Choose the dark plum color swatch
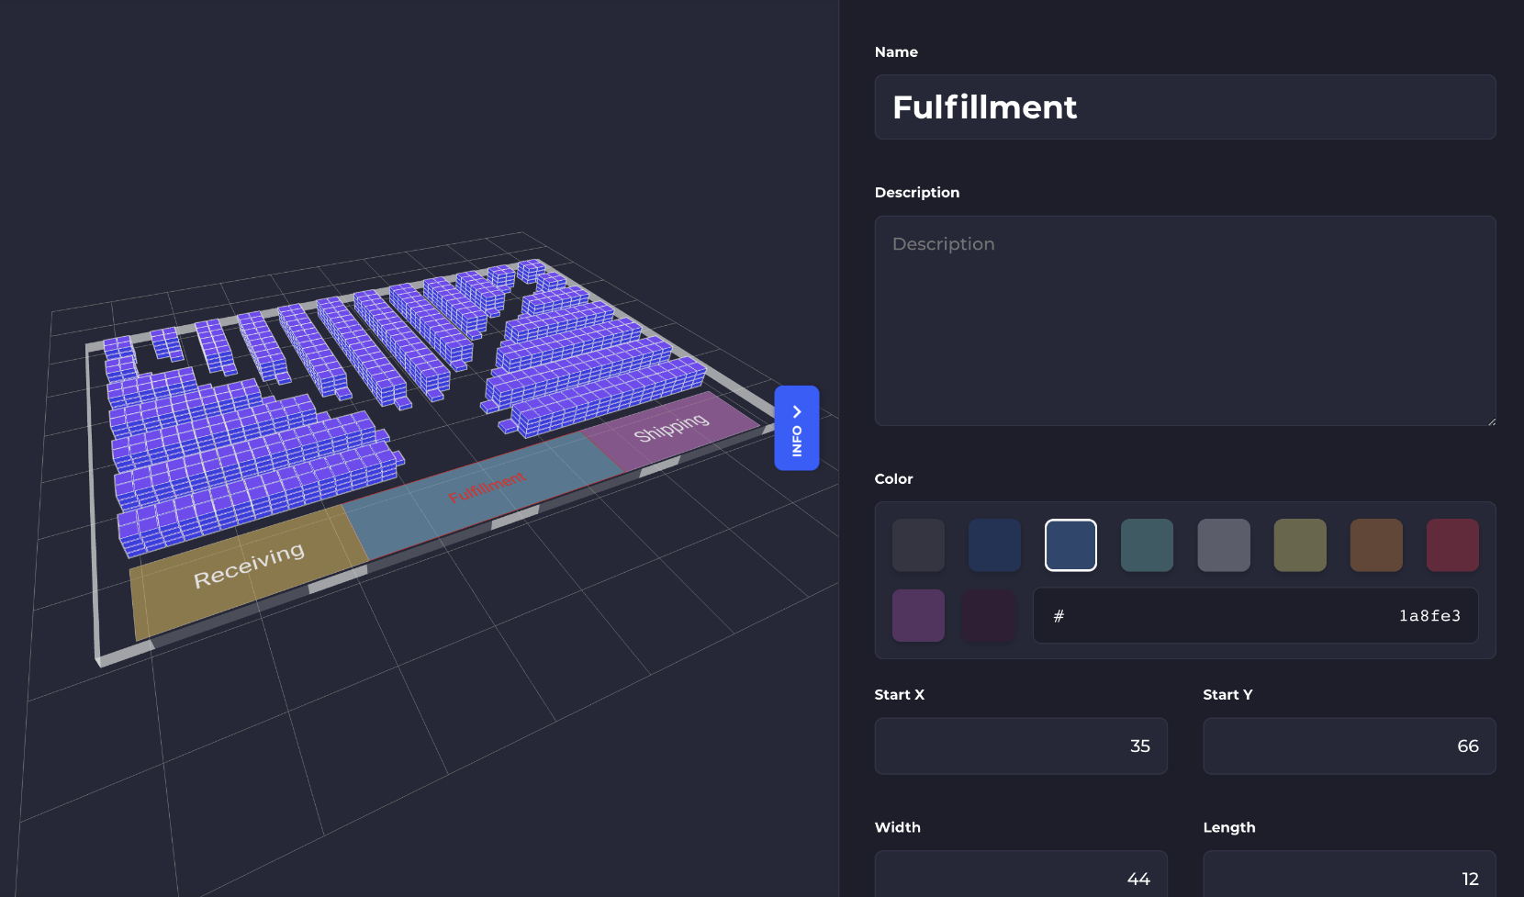The image size is (1524, 897). (x=988, y=615)
